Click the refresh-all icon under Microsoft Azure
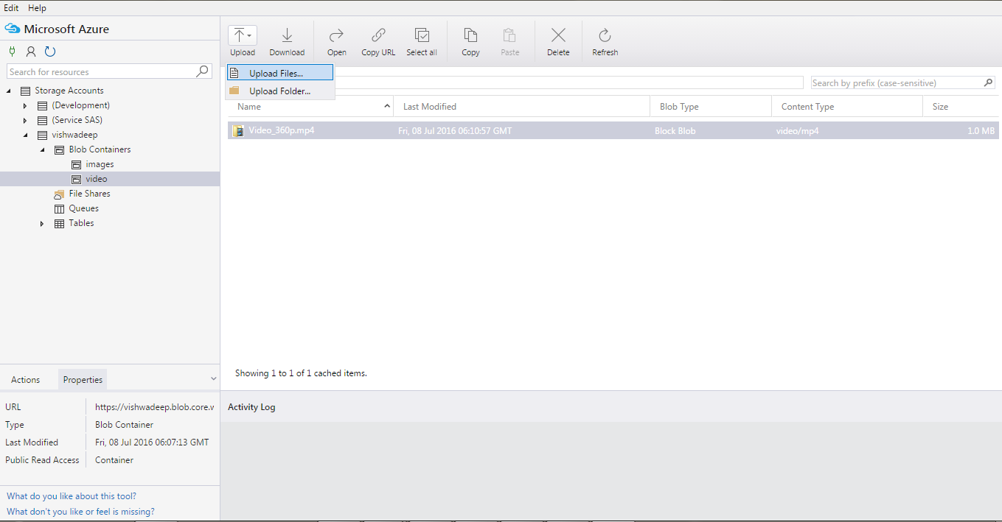This screenshot has height=522, width=1002. coord(50,52)
